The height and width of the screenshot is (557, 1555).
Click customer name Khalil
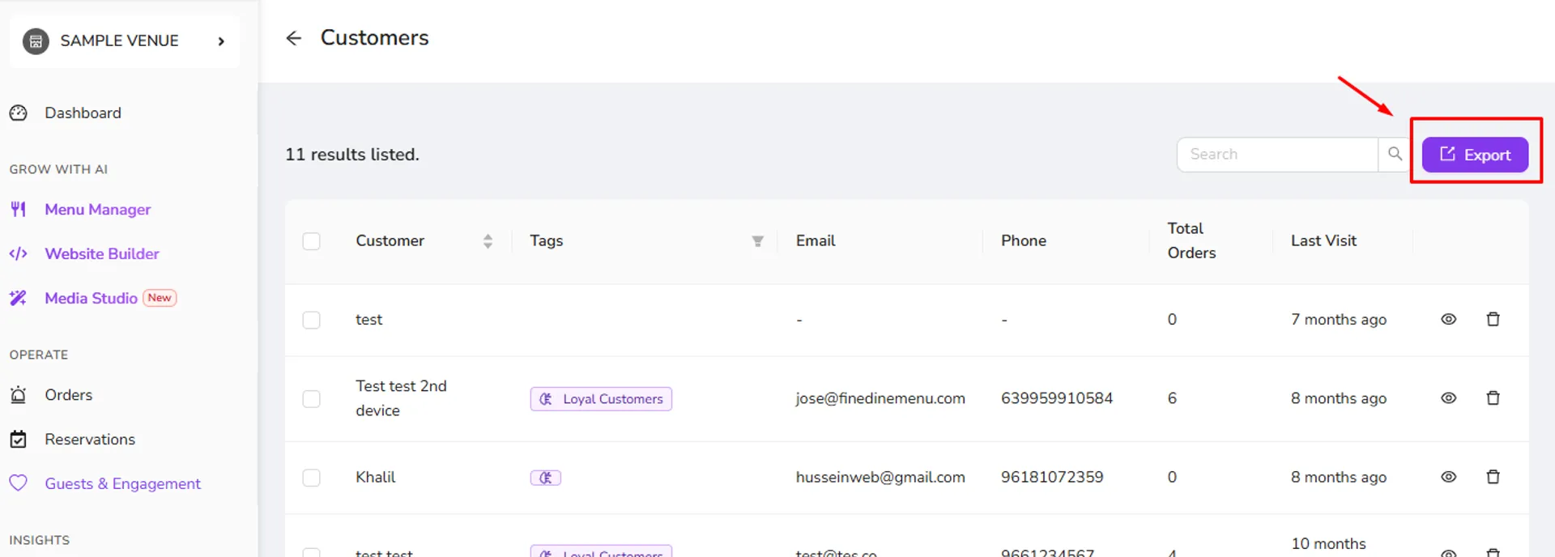pos(376,478)
